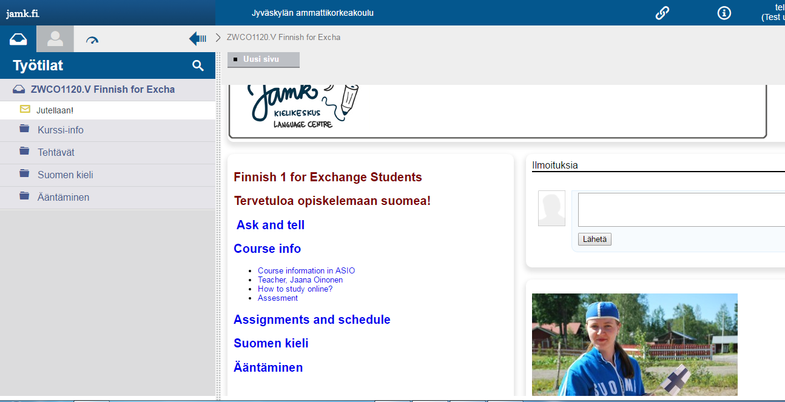Select the Ääntäminen folder in sidebar
The image size is (785, 402).
(63, 198)
